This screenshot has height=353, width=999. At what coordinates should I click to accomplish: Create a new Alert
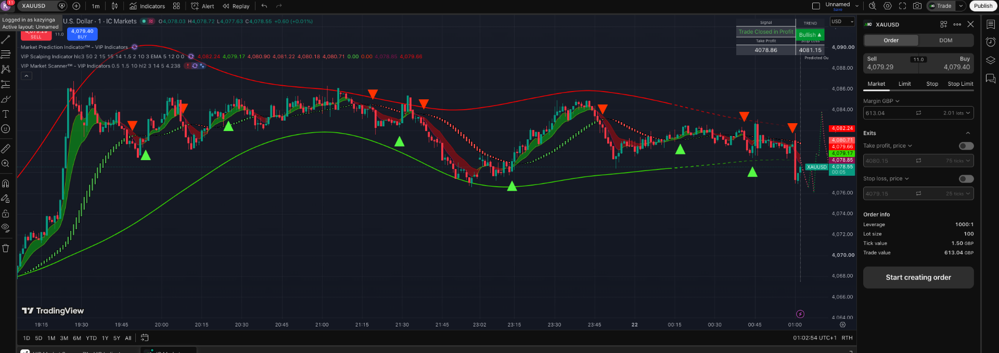pyautogui.click(x=202, y=6)
